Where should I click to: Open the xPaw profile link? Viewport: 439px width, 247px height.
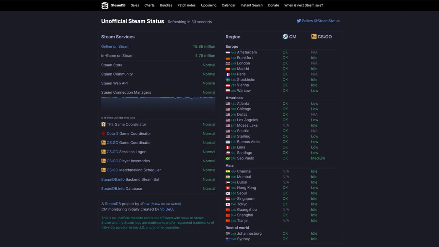(x=145, y=204)
